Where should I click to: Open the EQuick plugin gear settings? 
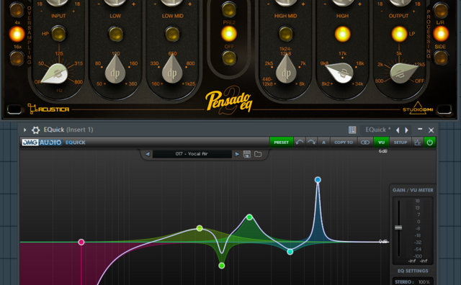click(x=36, y=130)
